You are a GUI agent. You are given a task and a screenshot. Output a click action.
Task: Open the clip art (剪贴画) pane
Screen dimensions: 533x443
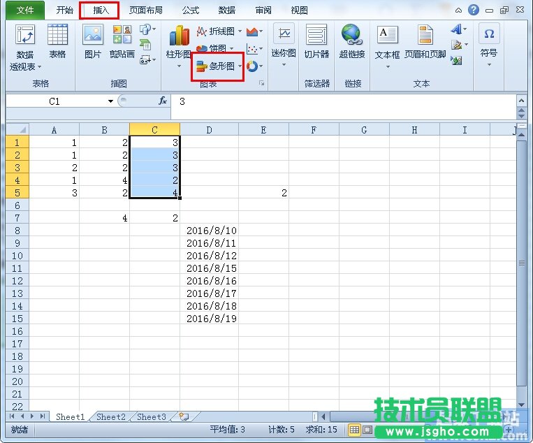coord(122,41)
